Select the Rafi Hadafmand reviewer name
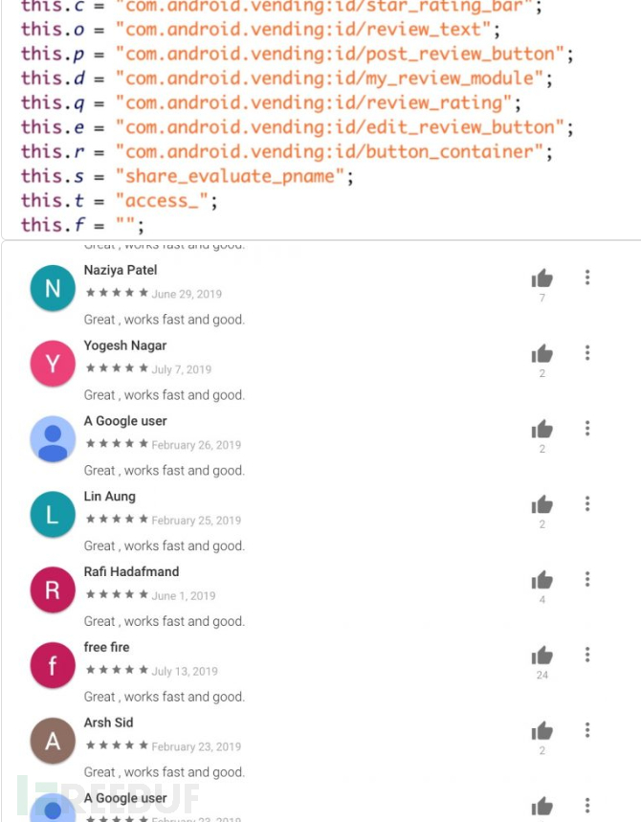The width and height of the screenshot is (641, 822). click(132, 571)
